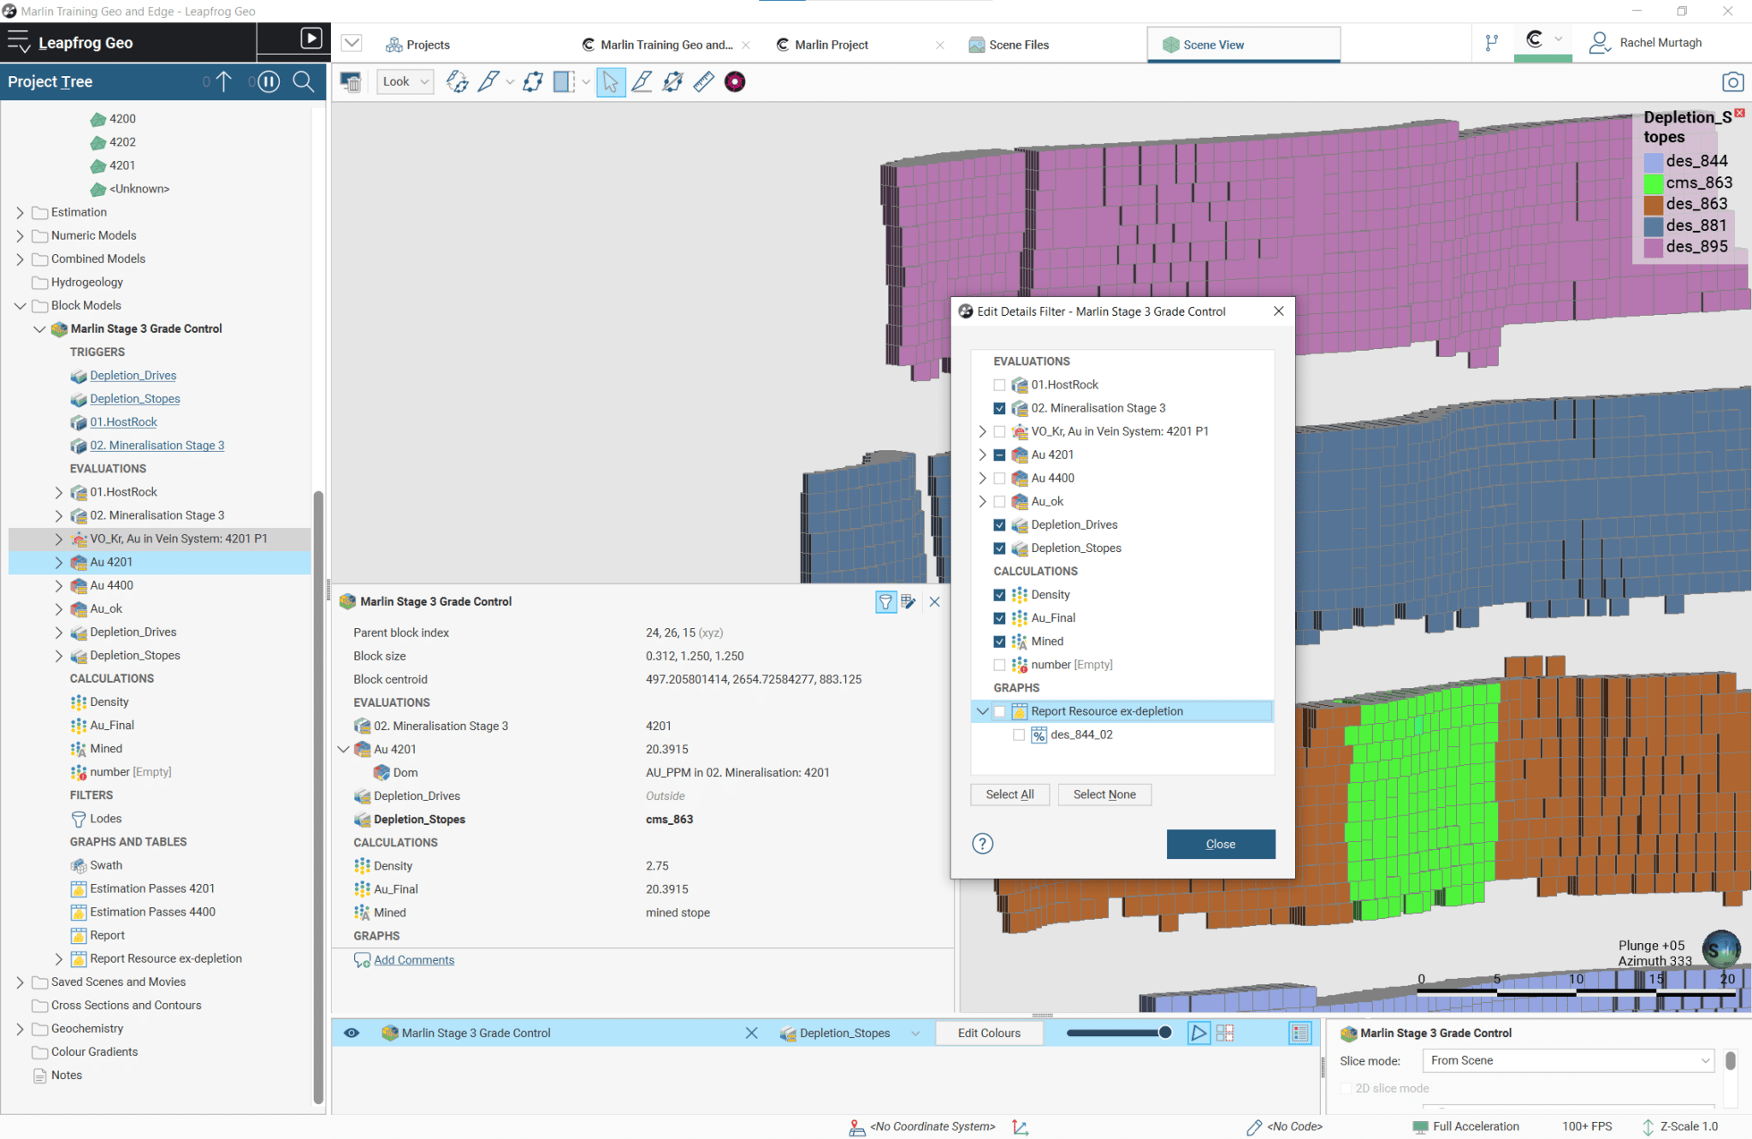This screenshot has width=1752, height=1139.
Task: Check the 01.HostRock evaluation checkbox
Action: (x=999, y=385)
